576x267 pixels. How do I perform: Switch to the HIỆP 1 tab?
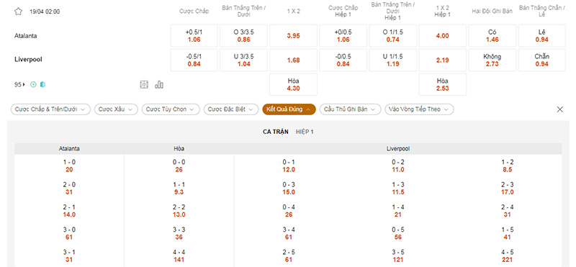[x=305, y=132]
